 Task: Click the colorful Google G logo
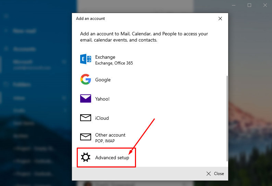click(85, 79)
